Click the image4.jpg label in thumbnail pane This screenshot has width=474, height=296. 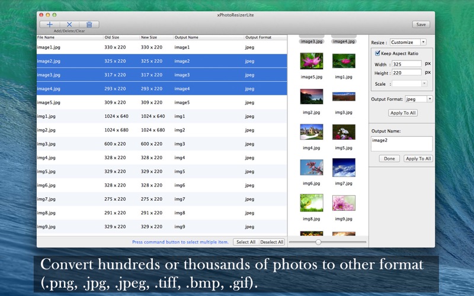pyautogui.click(x=344, y=41)
